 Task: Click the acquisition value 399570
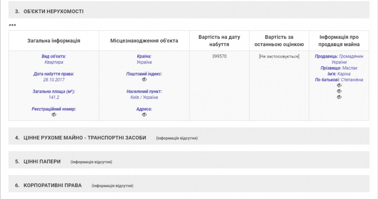pyautogui.click(x=219, y=56)
